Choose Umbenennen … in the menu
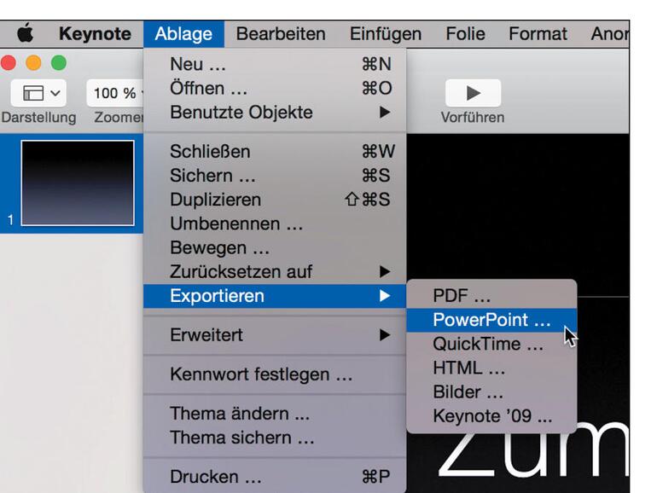Image resolution: width=657 pixels, height=493 pixels. point(275,223)
